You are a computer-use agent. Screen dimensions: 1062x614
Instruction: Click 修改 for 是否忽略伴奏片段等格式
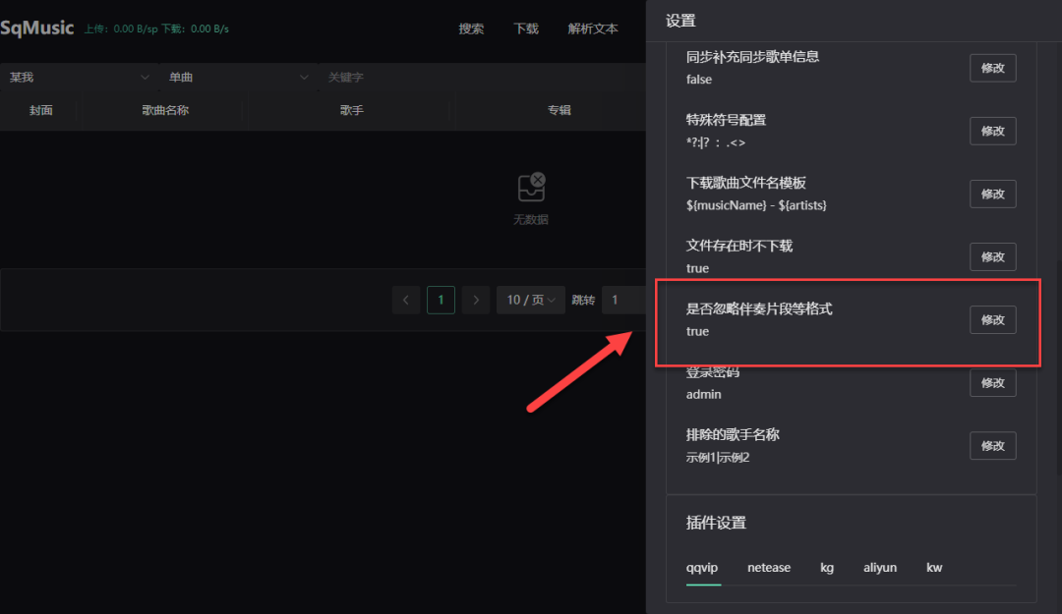point(992,320)
